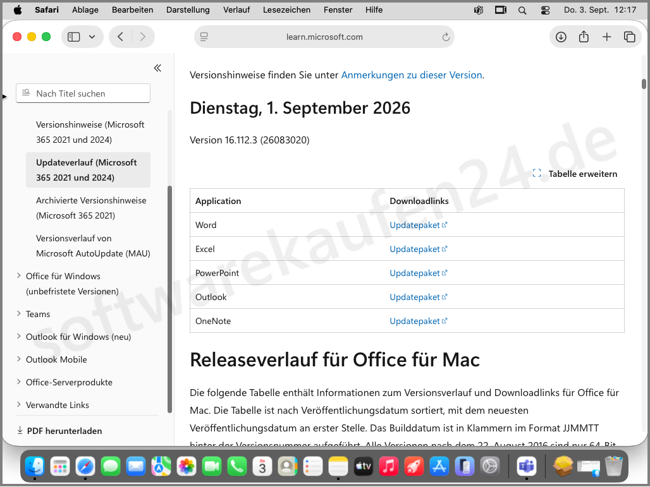Click the learn.microsoft.com address field

click(x=324, y=37)
